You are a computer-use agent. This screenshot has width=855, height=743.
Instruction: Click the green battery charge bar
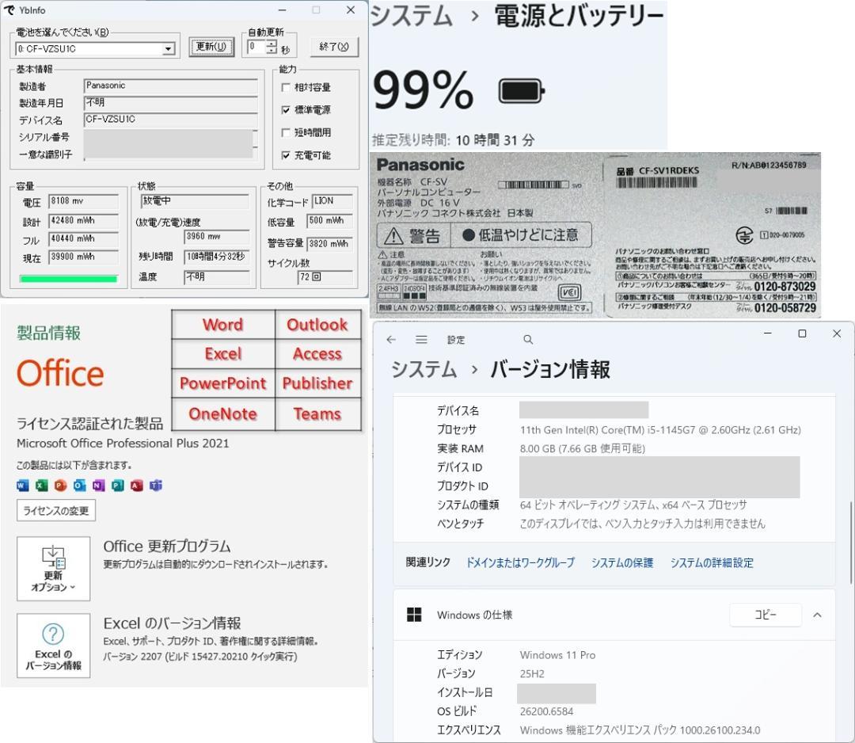(x=67, y=277)
